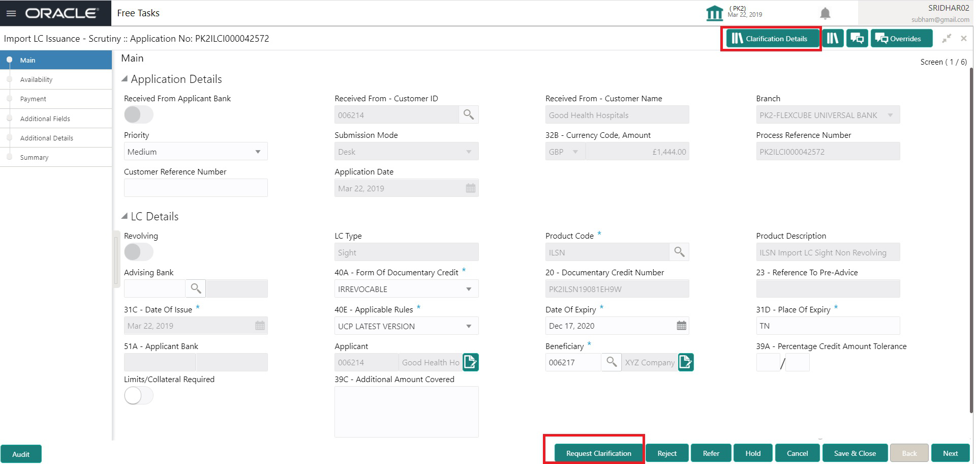Click the Advising Bank code field
The width and height of the screenshot is (976, 464).
tap(155, 288)
